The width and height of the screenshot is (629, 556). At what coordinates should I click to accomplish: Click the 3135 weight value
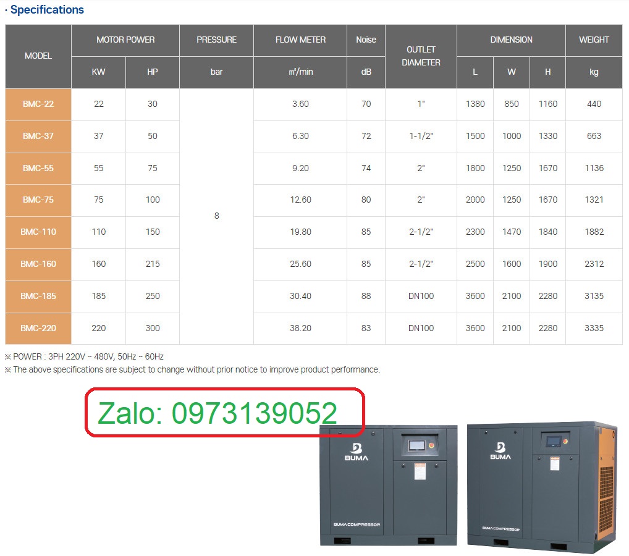594,296
